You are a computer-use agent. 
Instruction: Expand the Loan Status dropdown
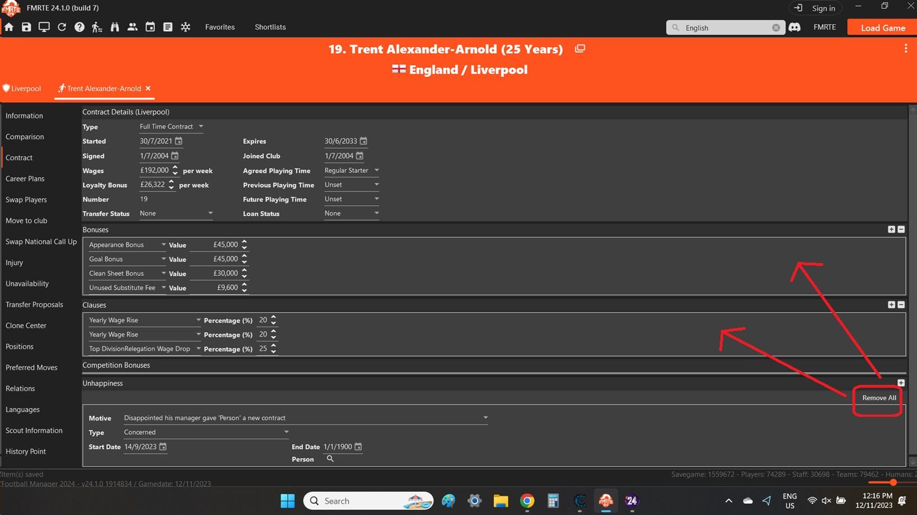point(352,213)
